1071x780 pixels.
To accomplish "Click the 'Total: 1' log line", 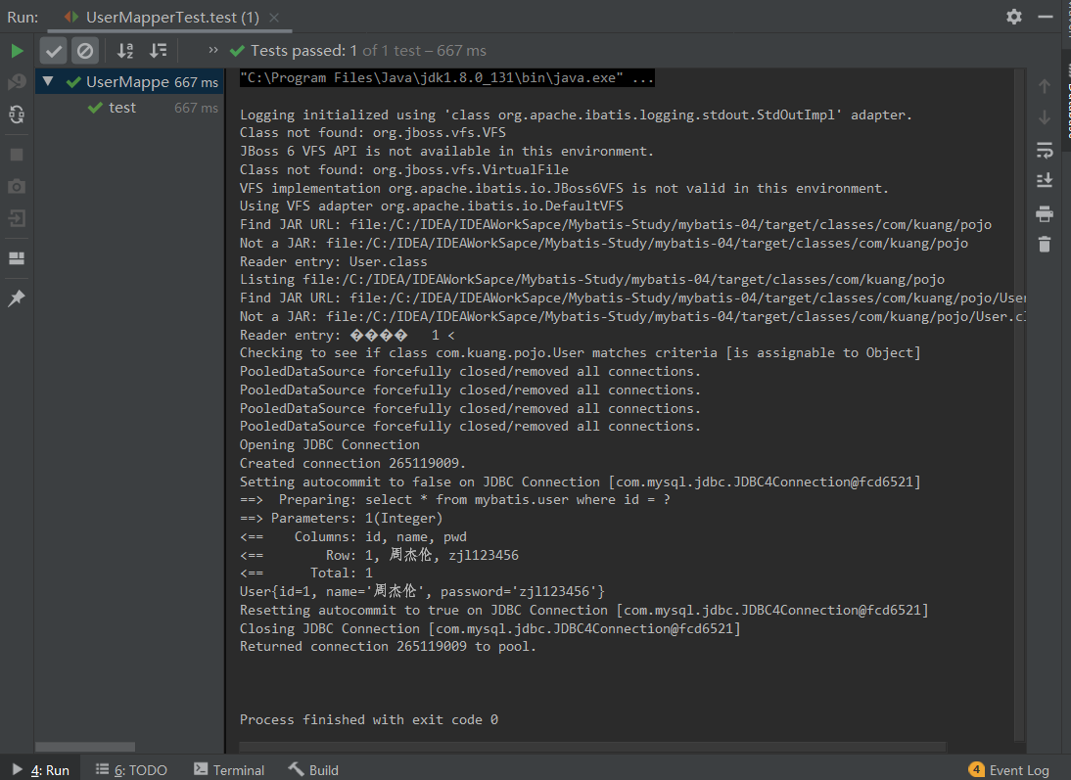I will (x=306, y=574).
